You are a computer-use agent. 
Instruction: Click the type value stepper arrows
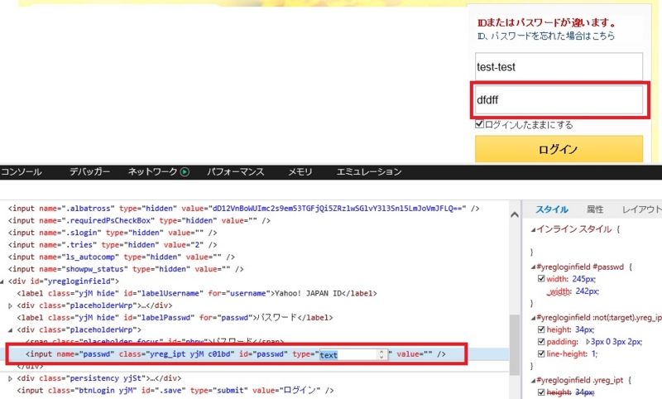(x=381, y=354)
